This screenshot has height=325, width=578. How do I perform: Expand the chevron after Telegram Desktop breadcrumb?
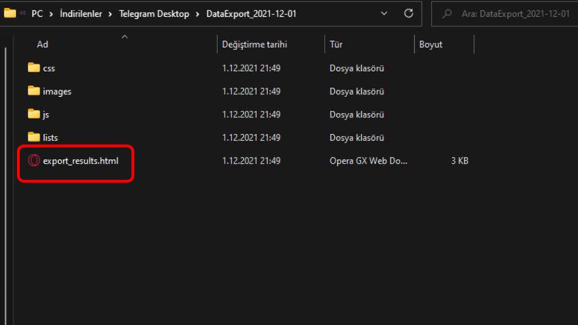pos(197,14)
